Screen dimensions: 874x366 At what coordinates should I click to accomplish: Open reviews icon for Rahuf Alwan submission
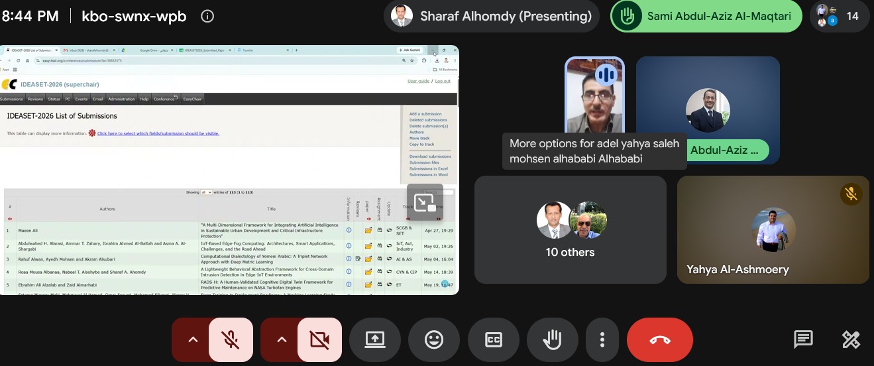click(358, 259)
